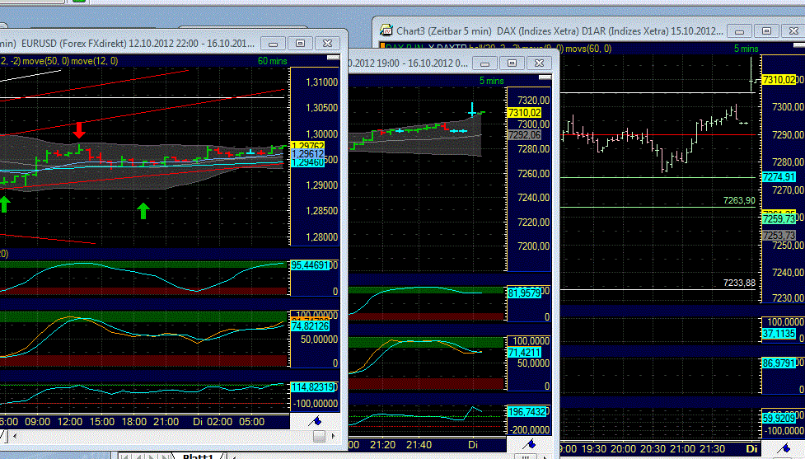The image size is (805, 459).
Task: Maximize the EURUSD chart window
Action: pos(301,44)
